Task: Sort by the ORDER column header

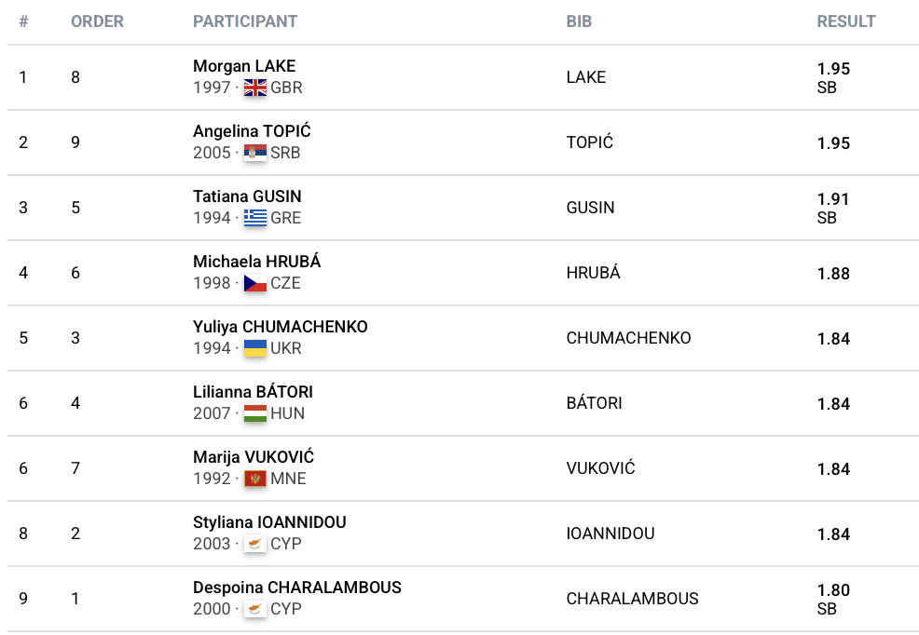Action: 97,21
